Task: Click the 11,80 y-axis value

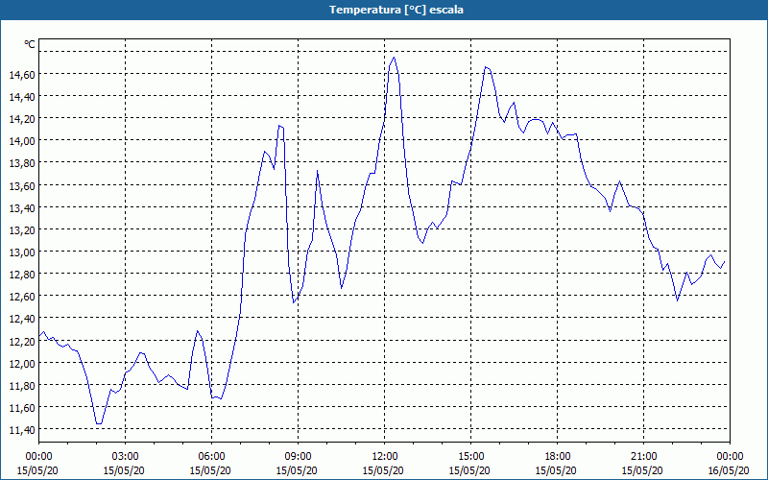Action: click(x=22, y=386)
